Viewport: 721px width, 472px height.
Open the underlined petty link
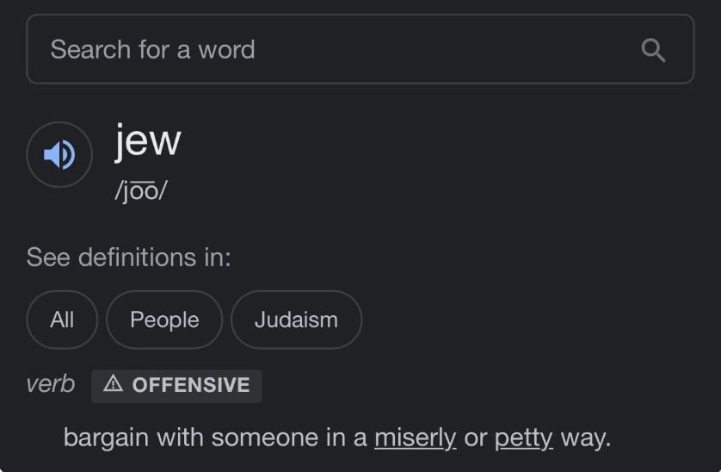pos(524,438)
